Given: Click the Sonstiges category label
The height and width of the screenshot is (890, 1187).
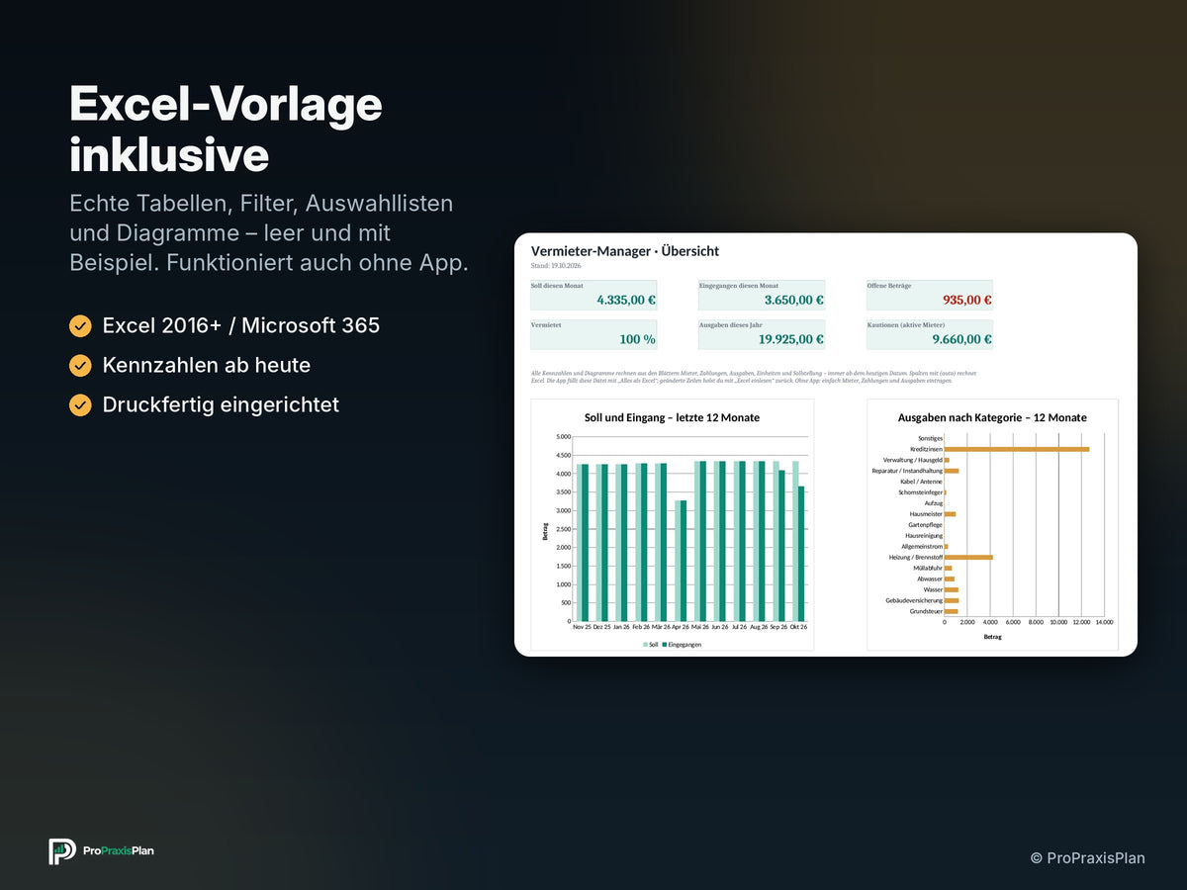Looking at the screenshot, I should [930, 438].
